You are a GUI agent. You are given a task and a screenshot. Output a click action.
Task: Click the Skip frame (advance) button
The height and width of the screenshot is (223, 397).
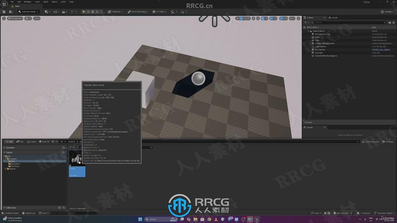[x=88, y=12]
